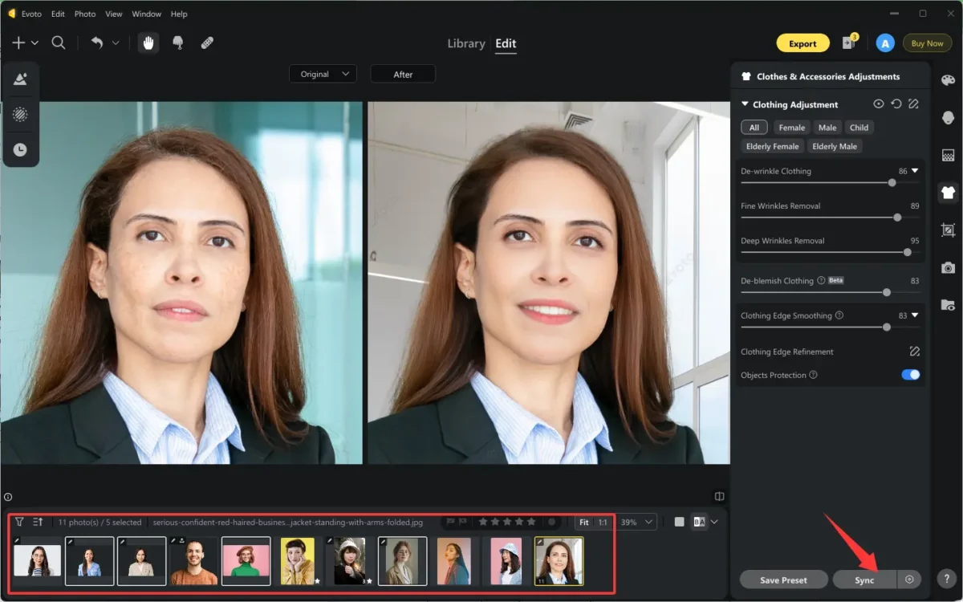
Task: Open the Clothes & Accessories panel icon
Action: 947,193
